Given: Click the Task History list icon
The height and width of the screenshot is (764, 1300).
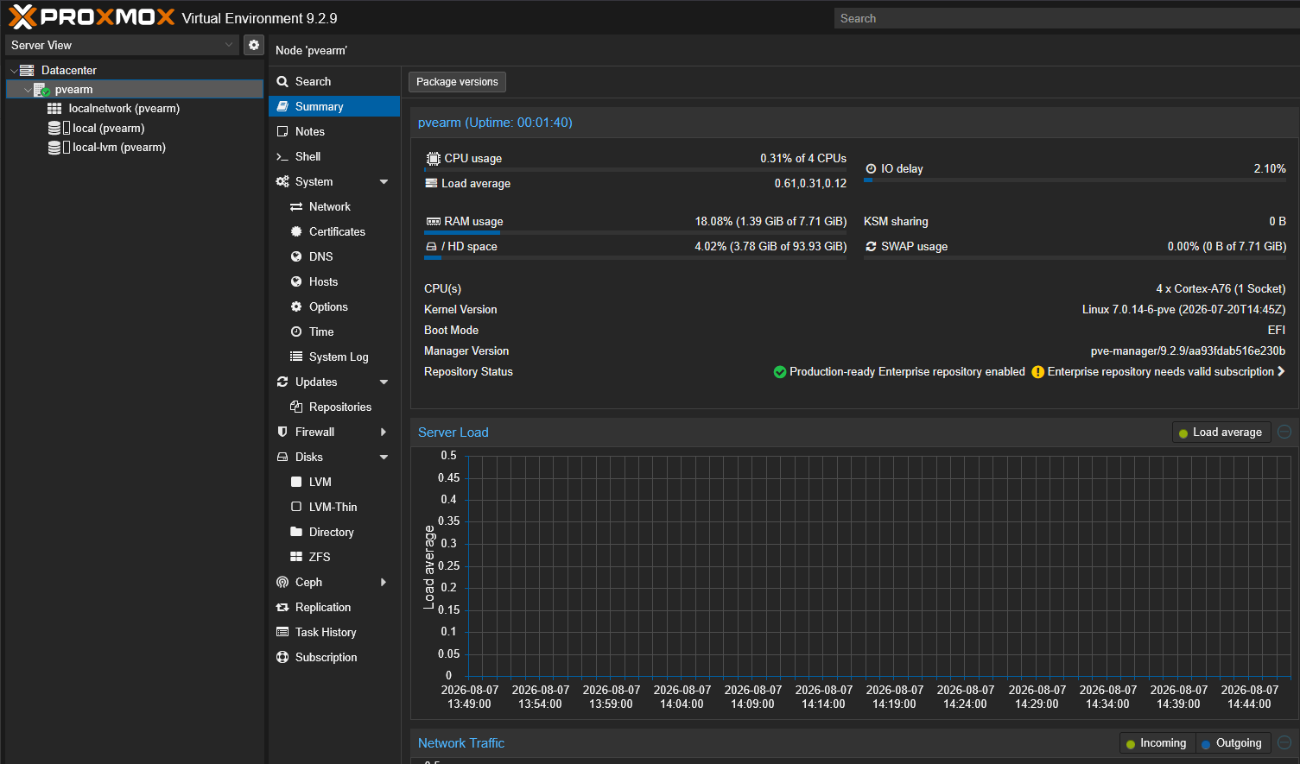Looking at the screenshot, I should [x=282, y=632].
